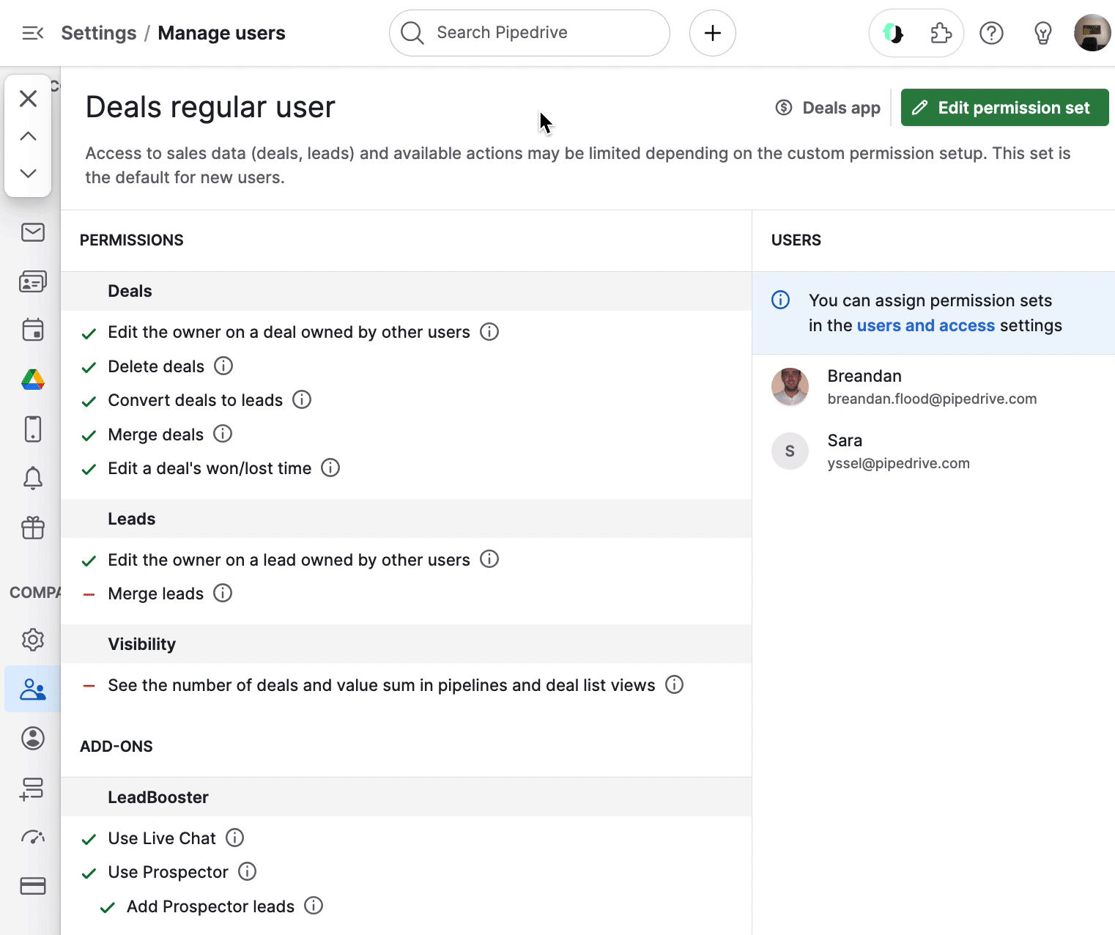The height and width of the screenshot is (935, 1115).
Task: Click the Use Live Chat text
Action: [162, 838]
